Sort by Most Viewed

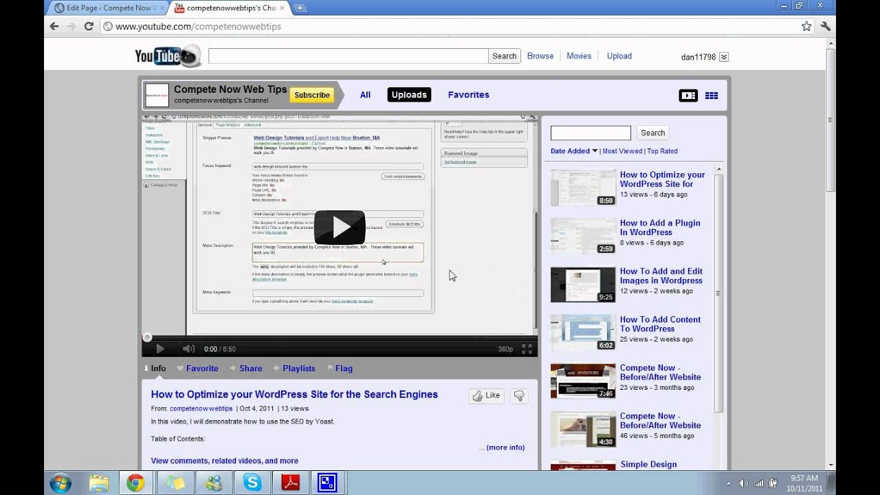tap(622, 151)
